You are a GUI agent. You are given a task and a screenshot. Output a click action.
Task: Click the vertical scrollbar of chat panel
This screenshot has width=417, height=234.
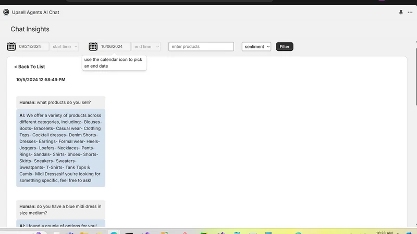click(x=416, y=77)
